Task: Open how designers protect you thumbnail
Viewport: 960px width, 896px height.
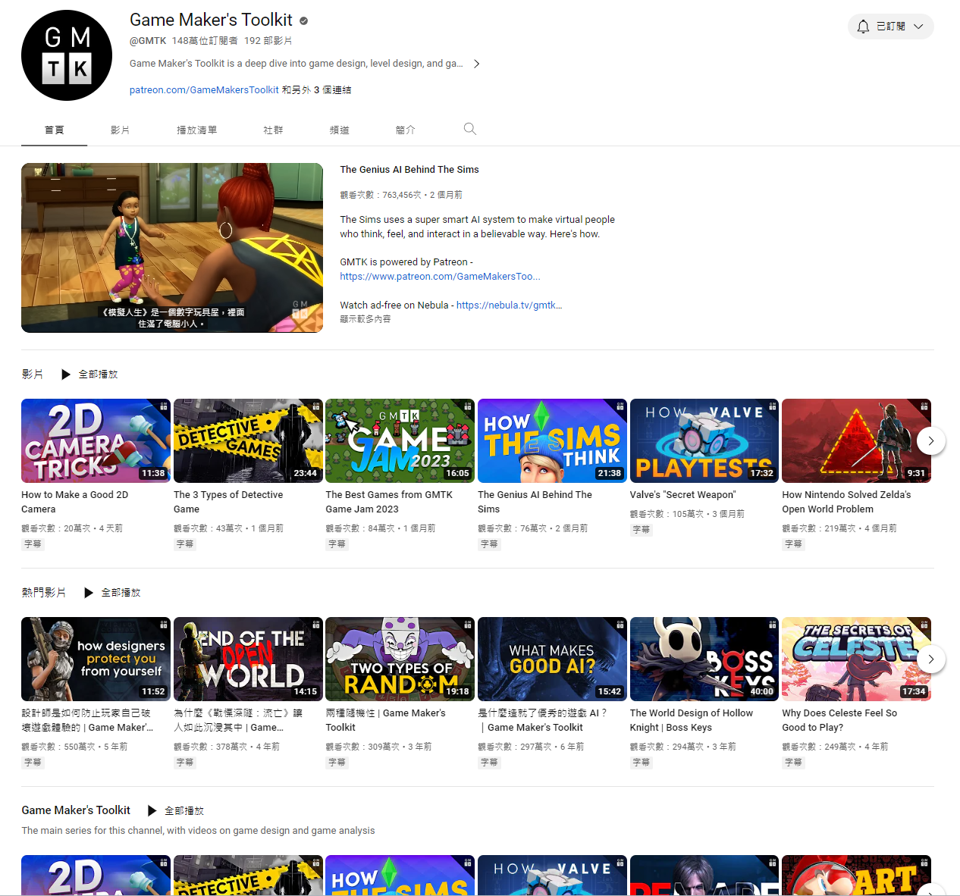Action: [x=96, y=659]
